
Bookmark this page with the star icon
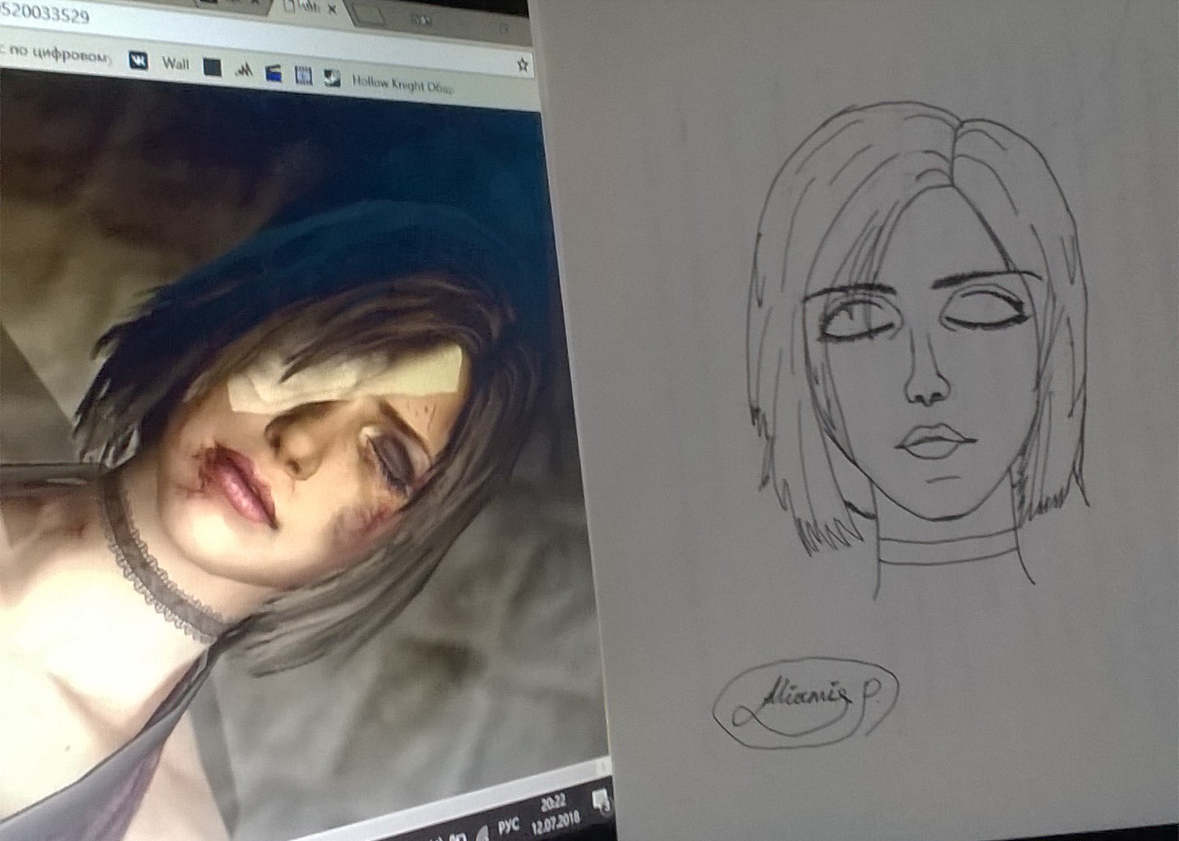coord(522,65)
